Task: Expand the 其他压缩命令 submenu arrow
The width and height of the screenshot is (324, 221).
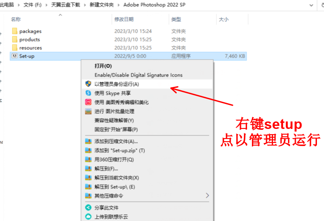Action: pos(207,196)
